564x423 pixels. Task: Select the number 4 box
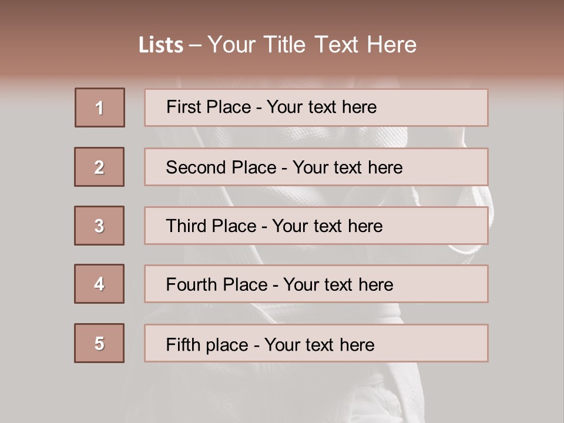pyautogui.click(x=99, y=284)
